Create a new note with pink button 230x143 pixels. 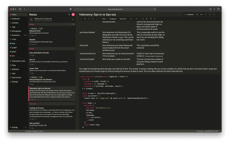coord(73,14)
